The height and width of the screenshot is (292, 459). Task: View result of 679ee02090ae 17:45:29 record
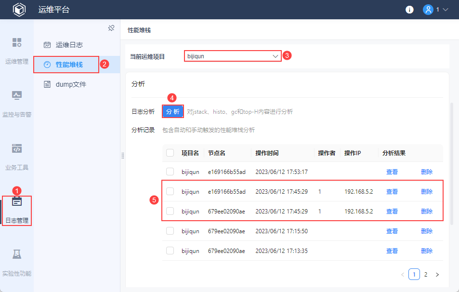point(392,212)
